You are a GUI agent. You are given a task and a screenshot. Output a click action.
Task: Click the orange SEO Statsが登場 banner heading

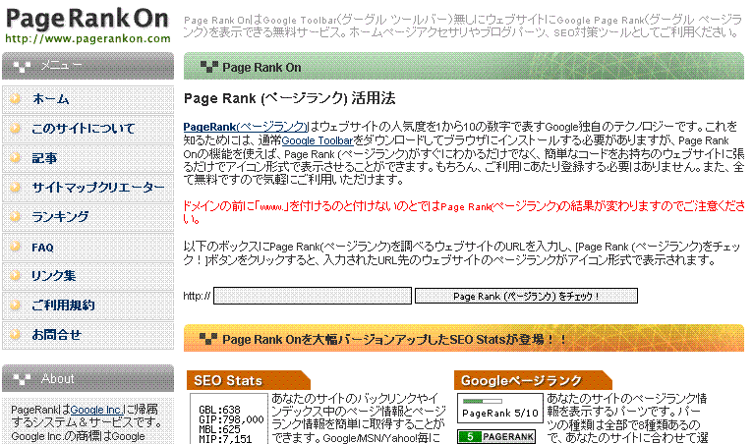coord(464,338)
